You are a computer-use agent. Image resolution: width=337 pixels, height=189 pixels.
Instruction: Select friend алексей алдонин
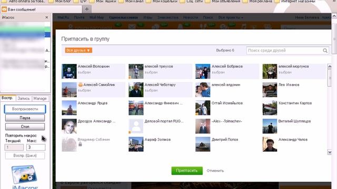coord(227,90)
